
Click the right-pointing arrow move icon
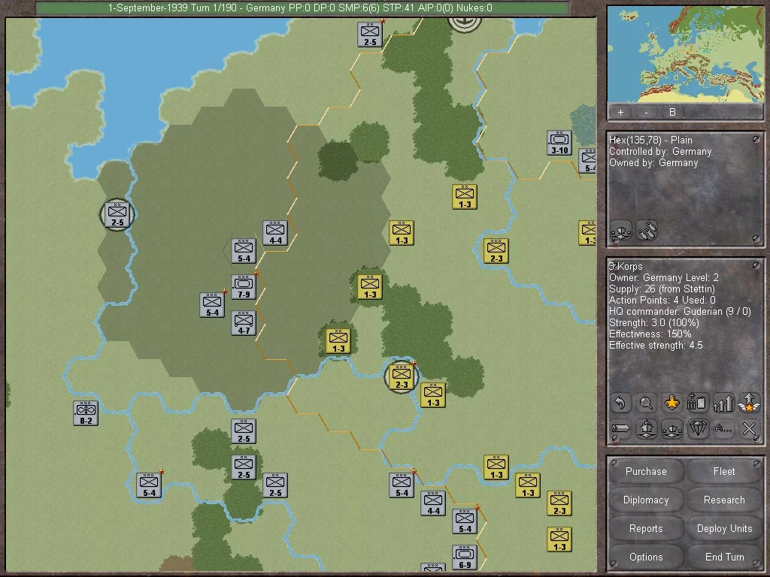point(620,428)
